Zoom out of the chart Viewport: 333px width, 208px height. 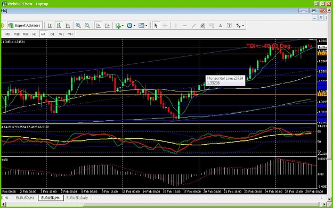pos(87,26)
